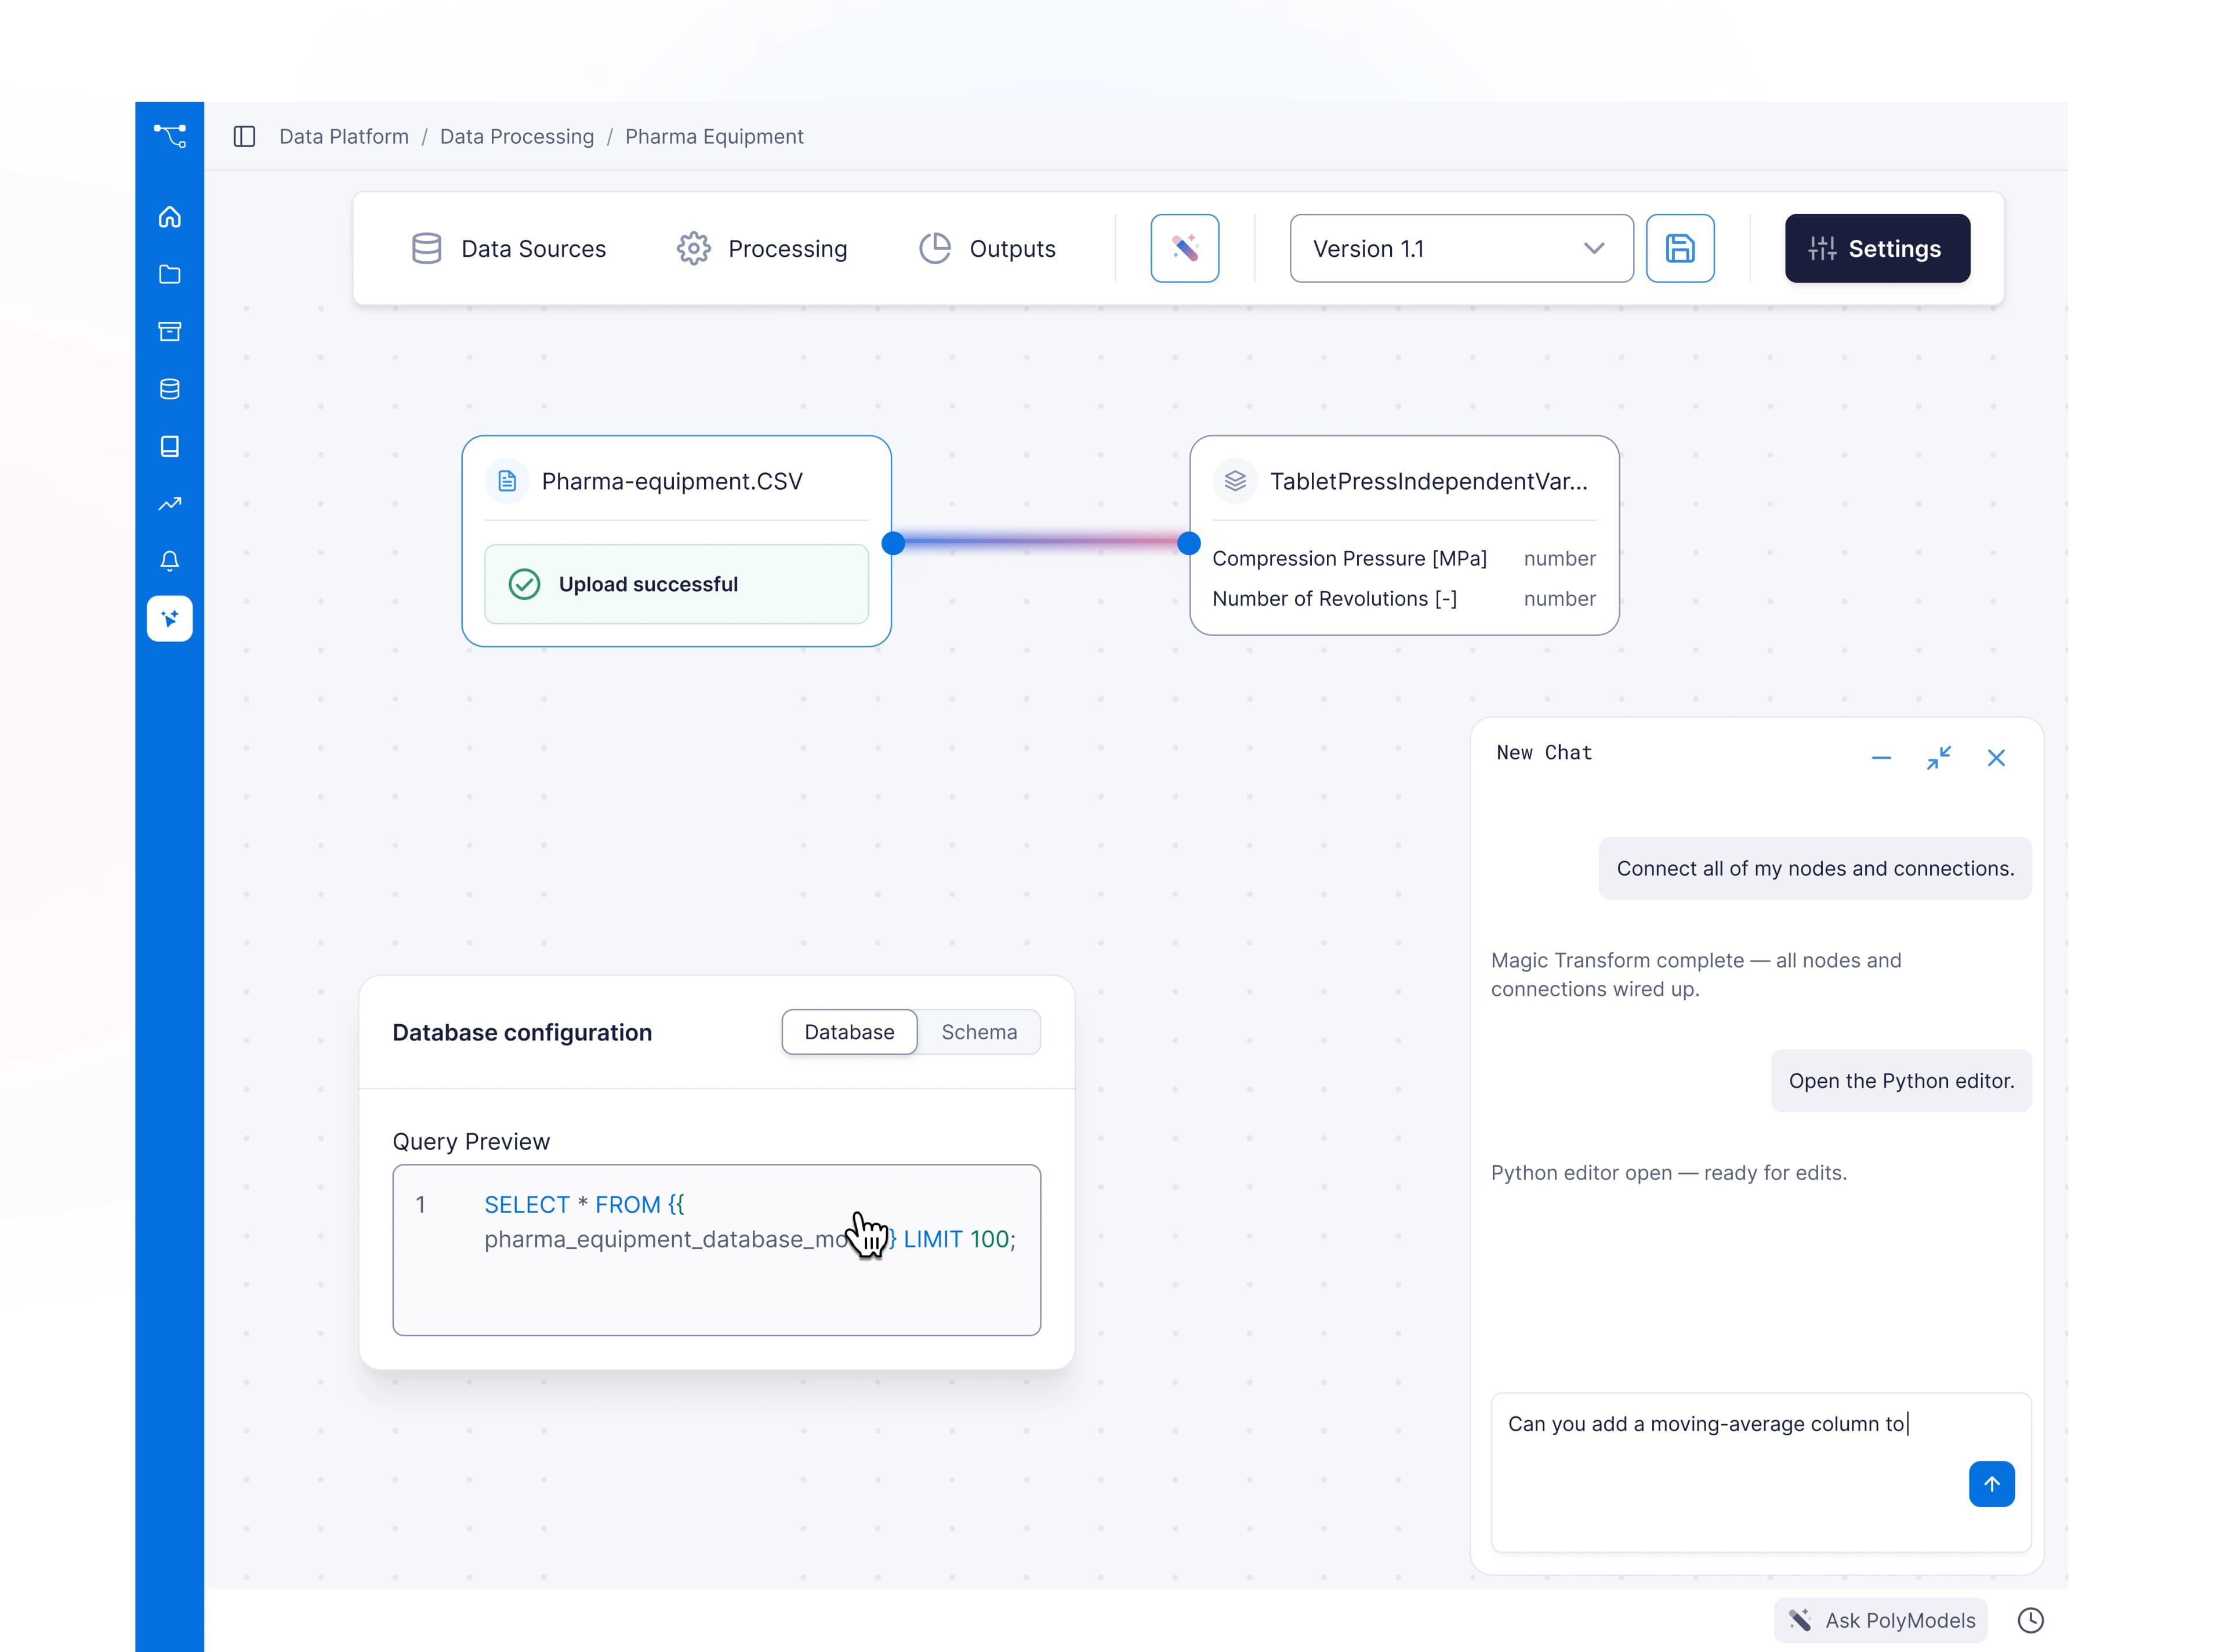This screenshot has height=1652, width=2227.
Task: Open the folder icon in the sidebar
Action: point(169,274)
